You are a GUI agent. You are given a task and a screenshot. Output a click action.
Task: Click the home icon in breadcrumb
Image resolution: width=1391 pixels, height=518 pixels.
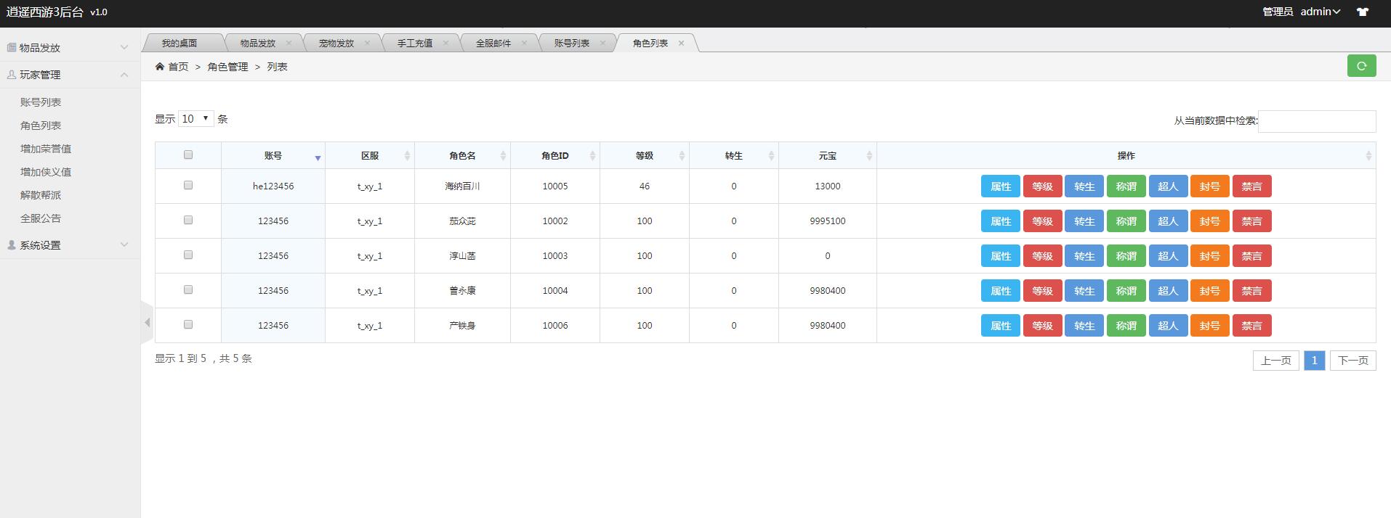click(160, 67)
